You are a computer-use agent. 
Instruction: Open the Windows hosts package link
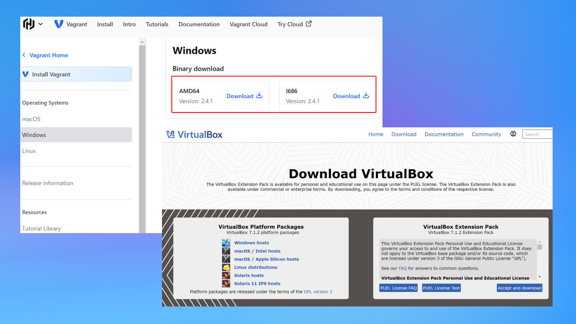(252, 243)
